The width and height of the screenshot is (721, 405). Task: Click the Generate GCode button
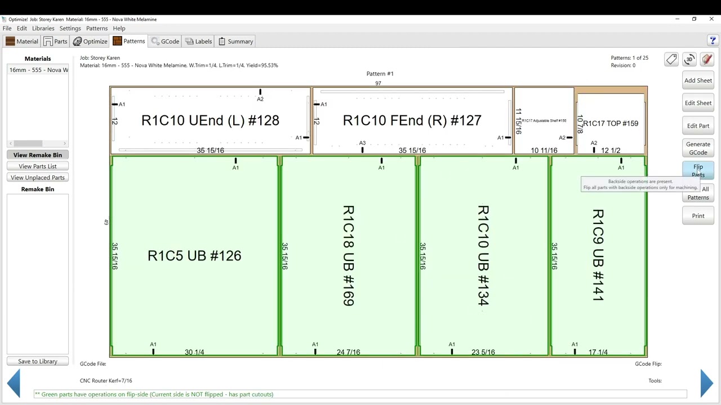[698, 148]
